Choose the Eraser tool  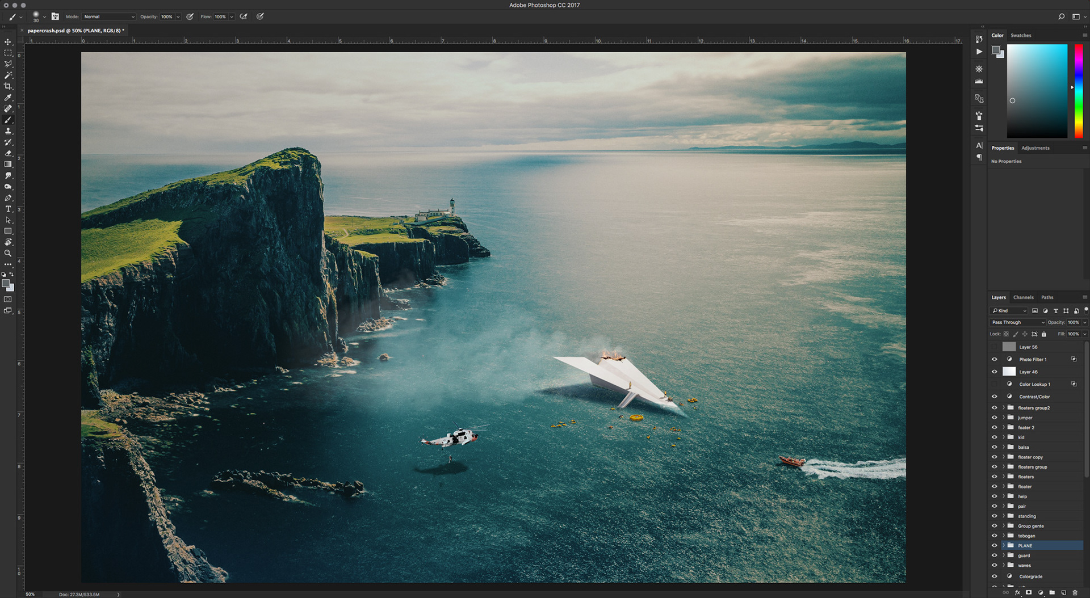click(8, 153)
